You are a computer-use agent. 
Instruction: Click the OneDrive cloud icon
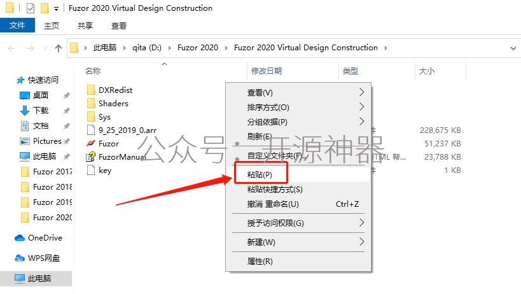[x=20, y=238]
